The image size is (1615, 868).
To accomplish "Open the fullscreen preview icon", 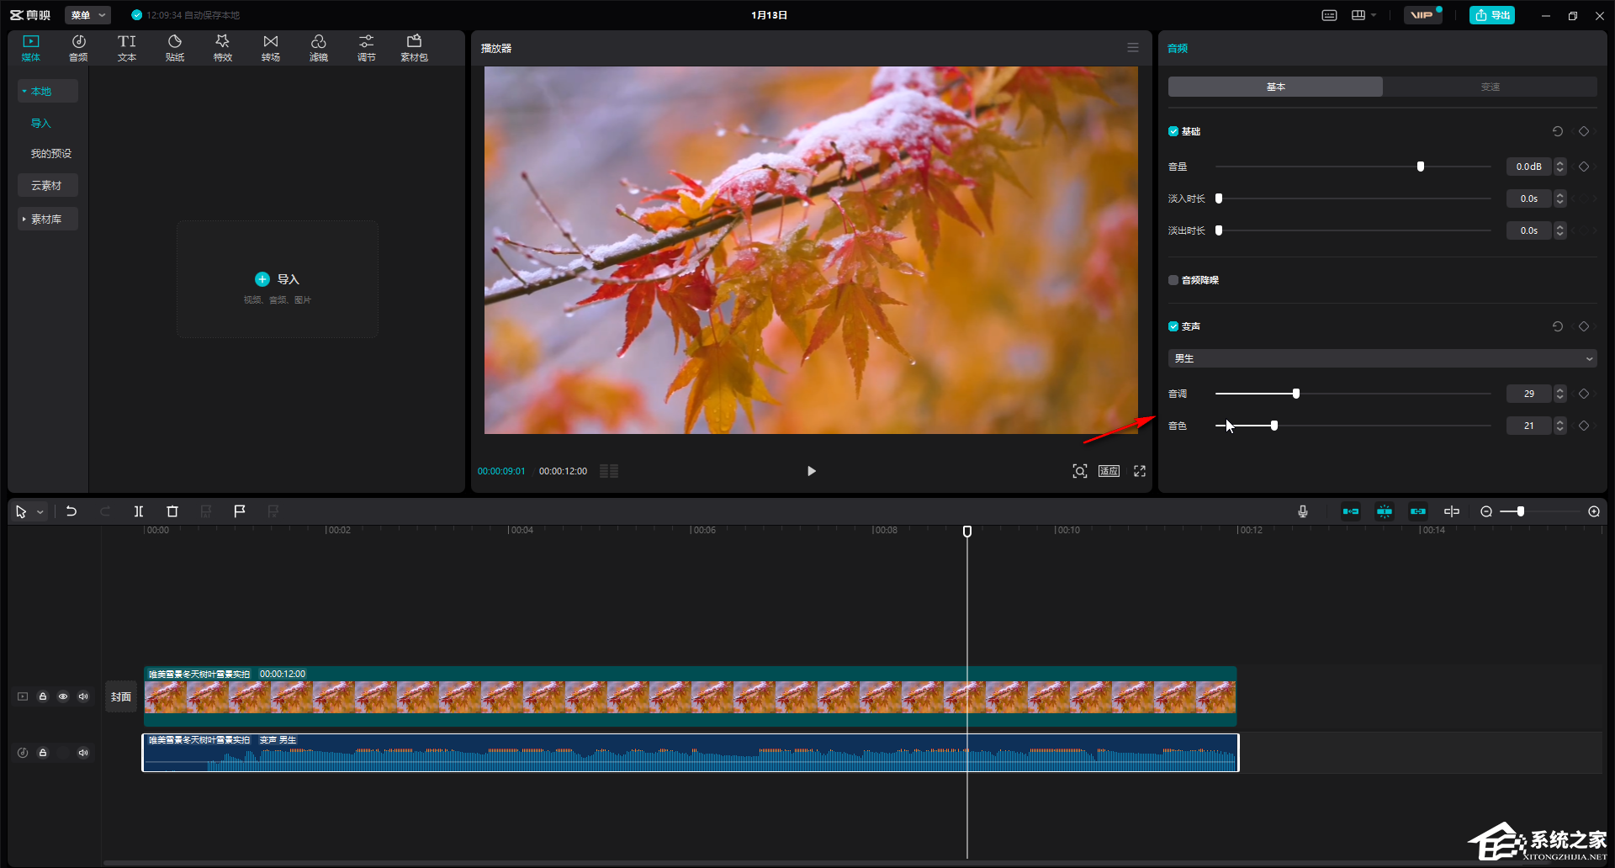I will coord(1140,471).
